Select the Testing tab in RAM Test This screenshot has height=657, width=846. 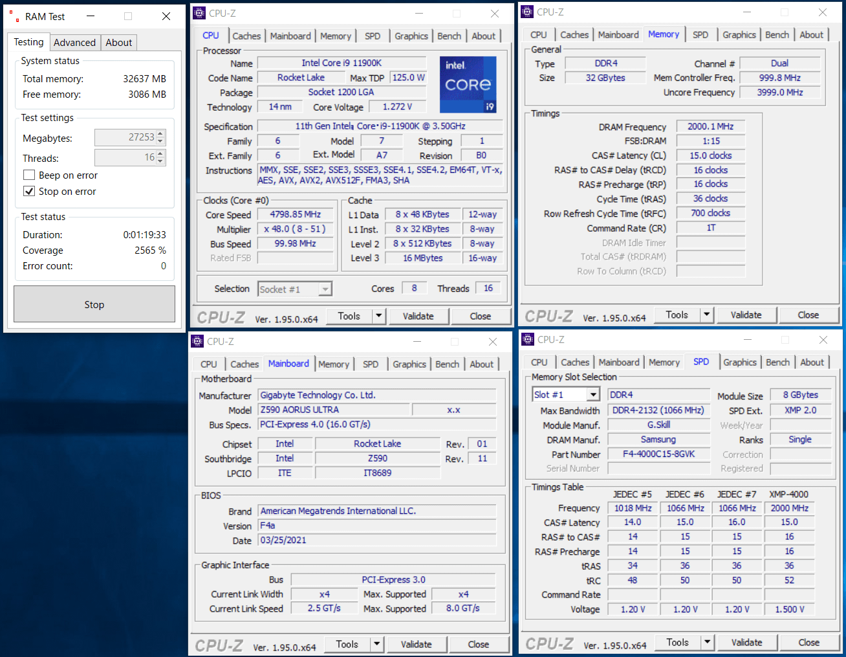[29, 42]
